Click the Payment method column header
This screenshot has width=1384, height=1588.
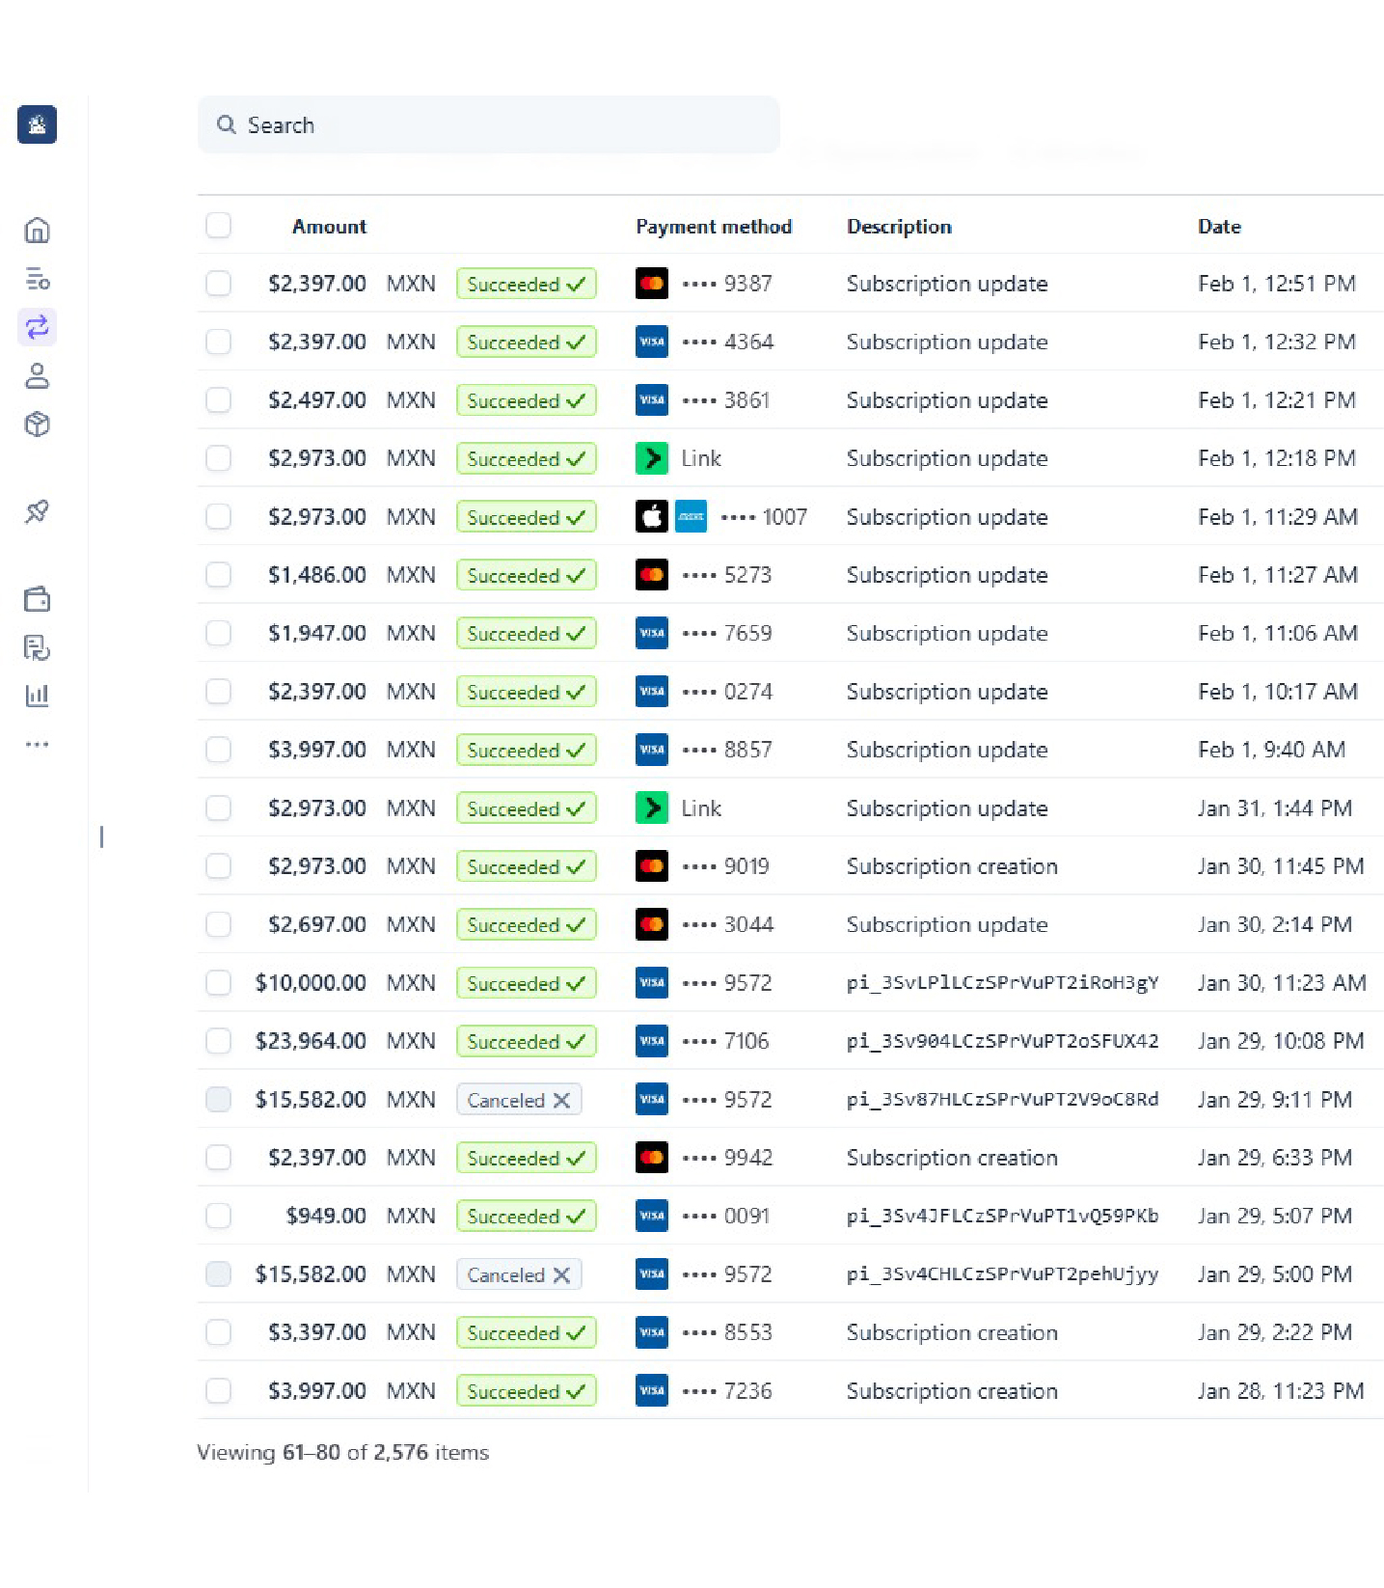(x=714, y=227)
